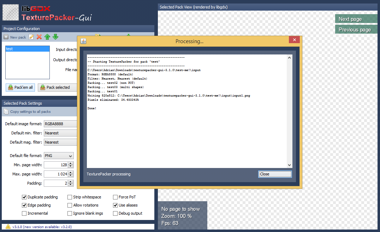
Task: Click the Format: RGBA8888 log line
Action: (x=110, y=74)
